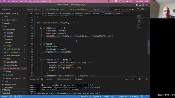Split the editor to the right

pyautogui.click(x=142, y=9)
